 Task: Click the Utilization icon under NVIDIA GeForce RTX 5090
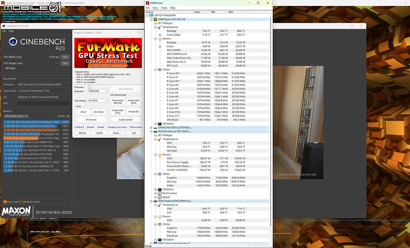coord(159,189)
